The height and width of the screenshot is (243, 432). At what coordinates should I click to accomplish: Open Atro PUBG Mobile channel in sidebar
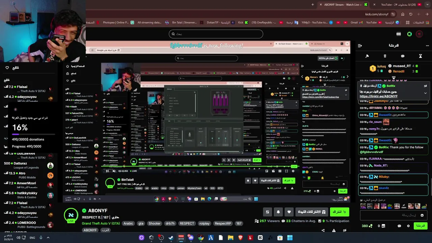(29, 175)
